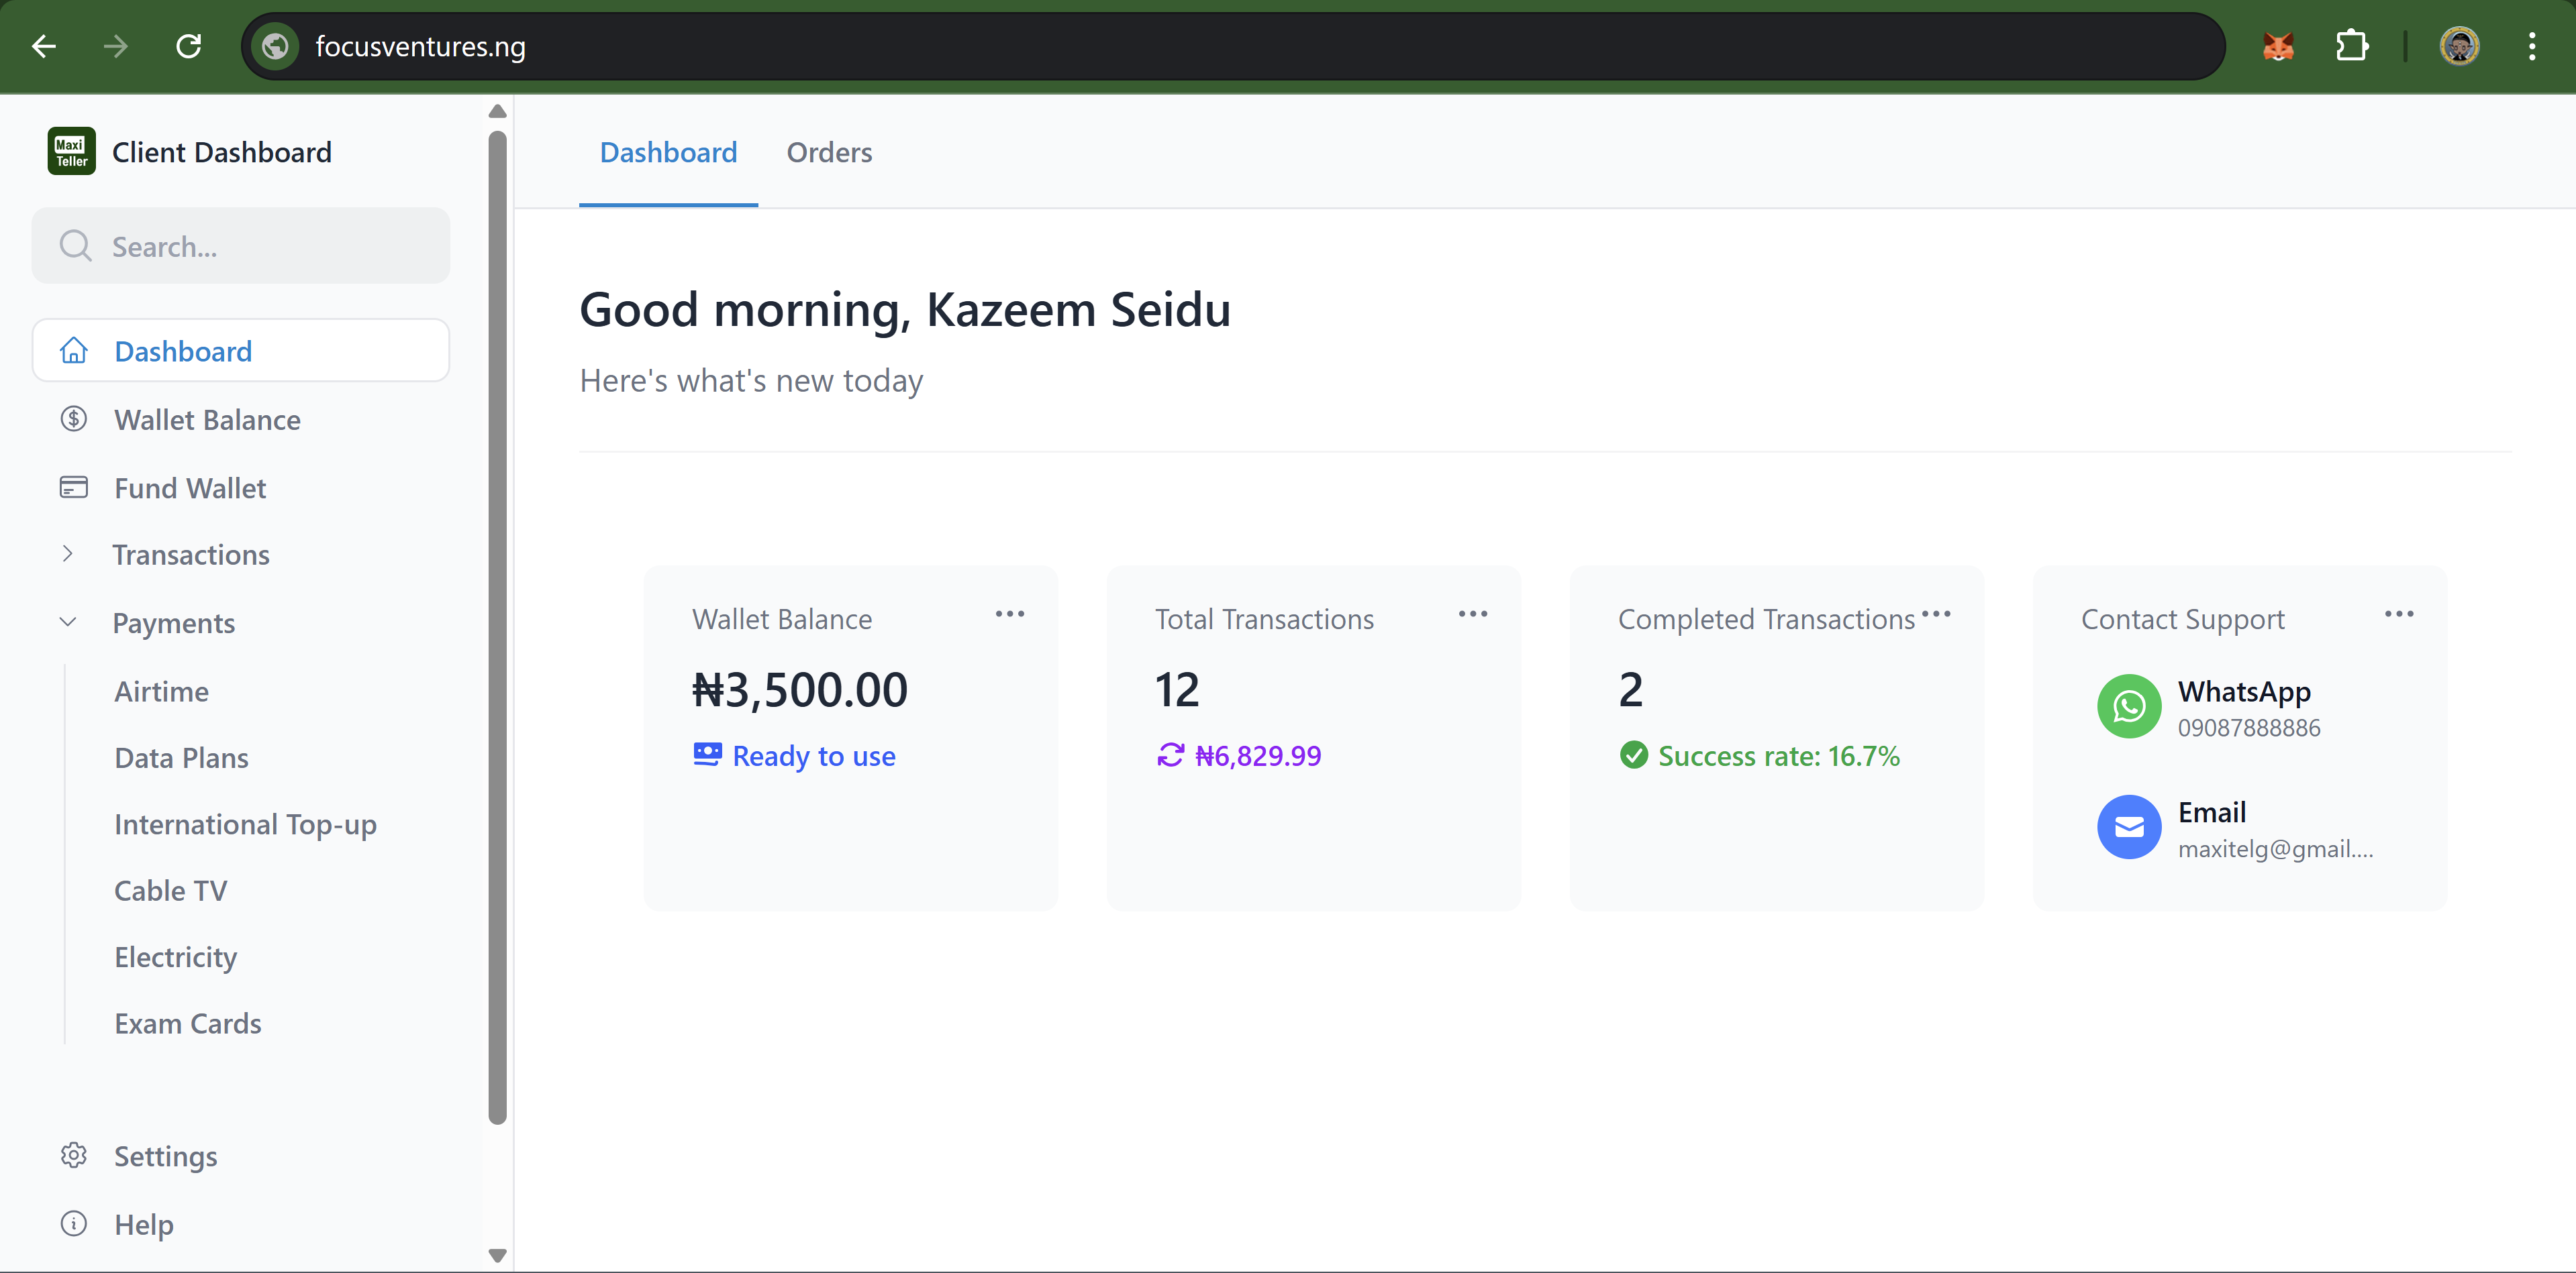
Task: Click the sidebar Search field
Action: [241, 247]
